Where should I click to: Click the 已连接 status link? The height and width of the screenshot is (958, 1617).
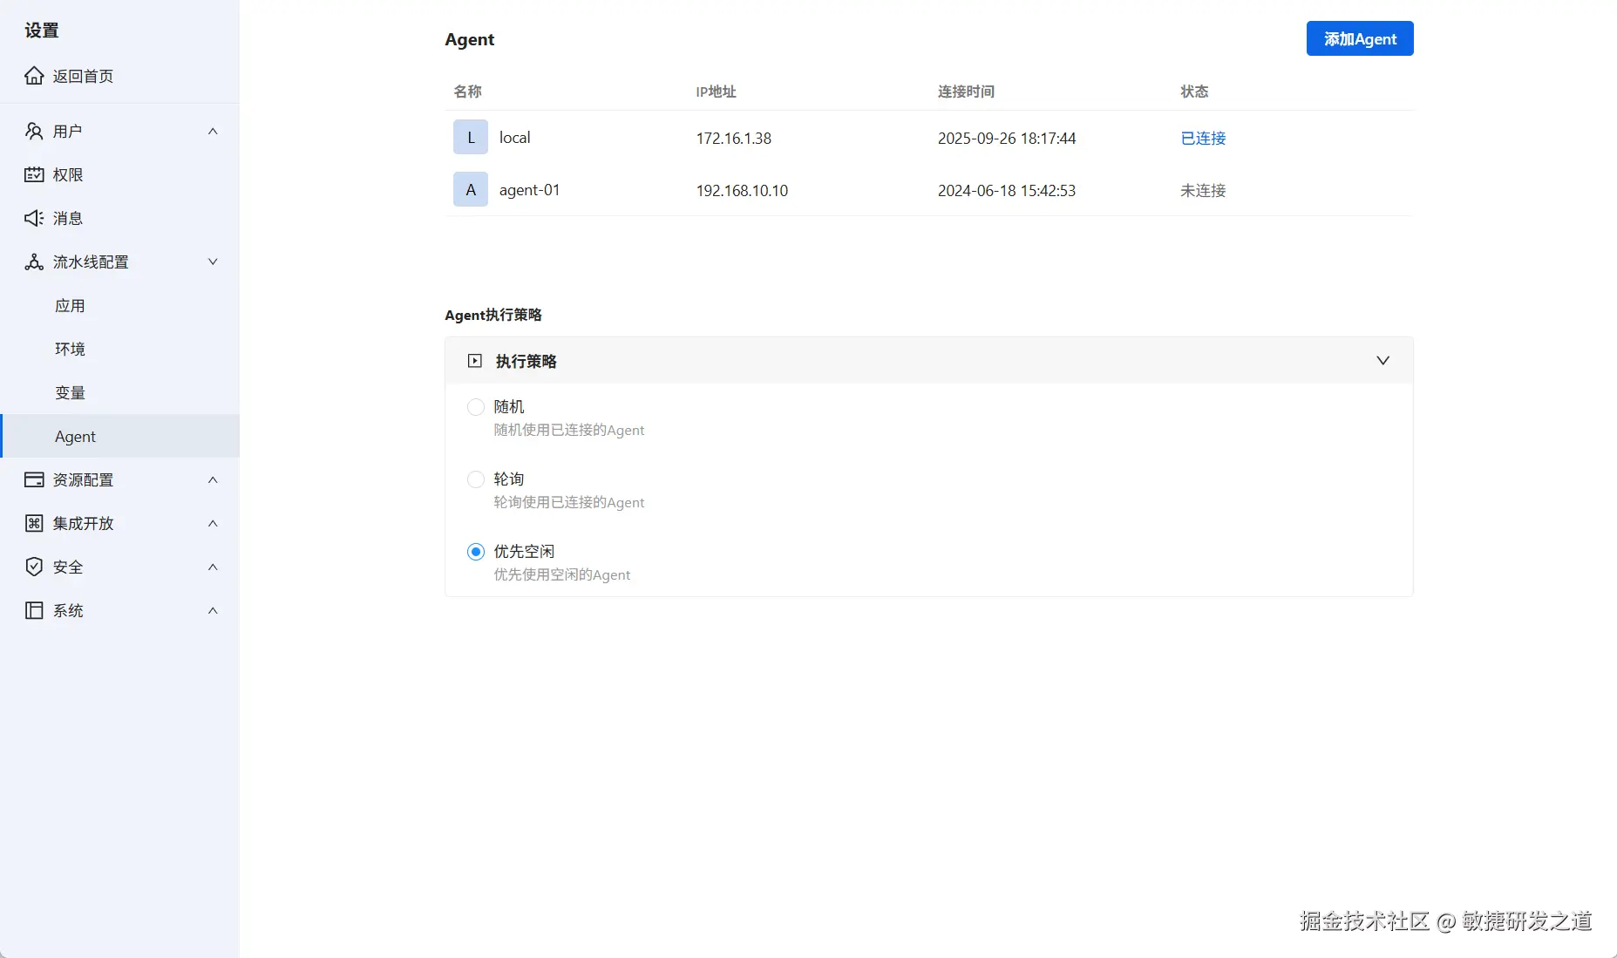1203,138
